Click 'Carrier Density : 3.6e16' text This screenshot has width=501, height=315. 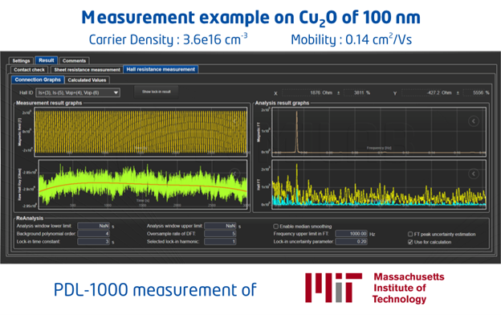[168, 39]
